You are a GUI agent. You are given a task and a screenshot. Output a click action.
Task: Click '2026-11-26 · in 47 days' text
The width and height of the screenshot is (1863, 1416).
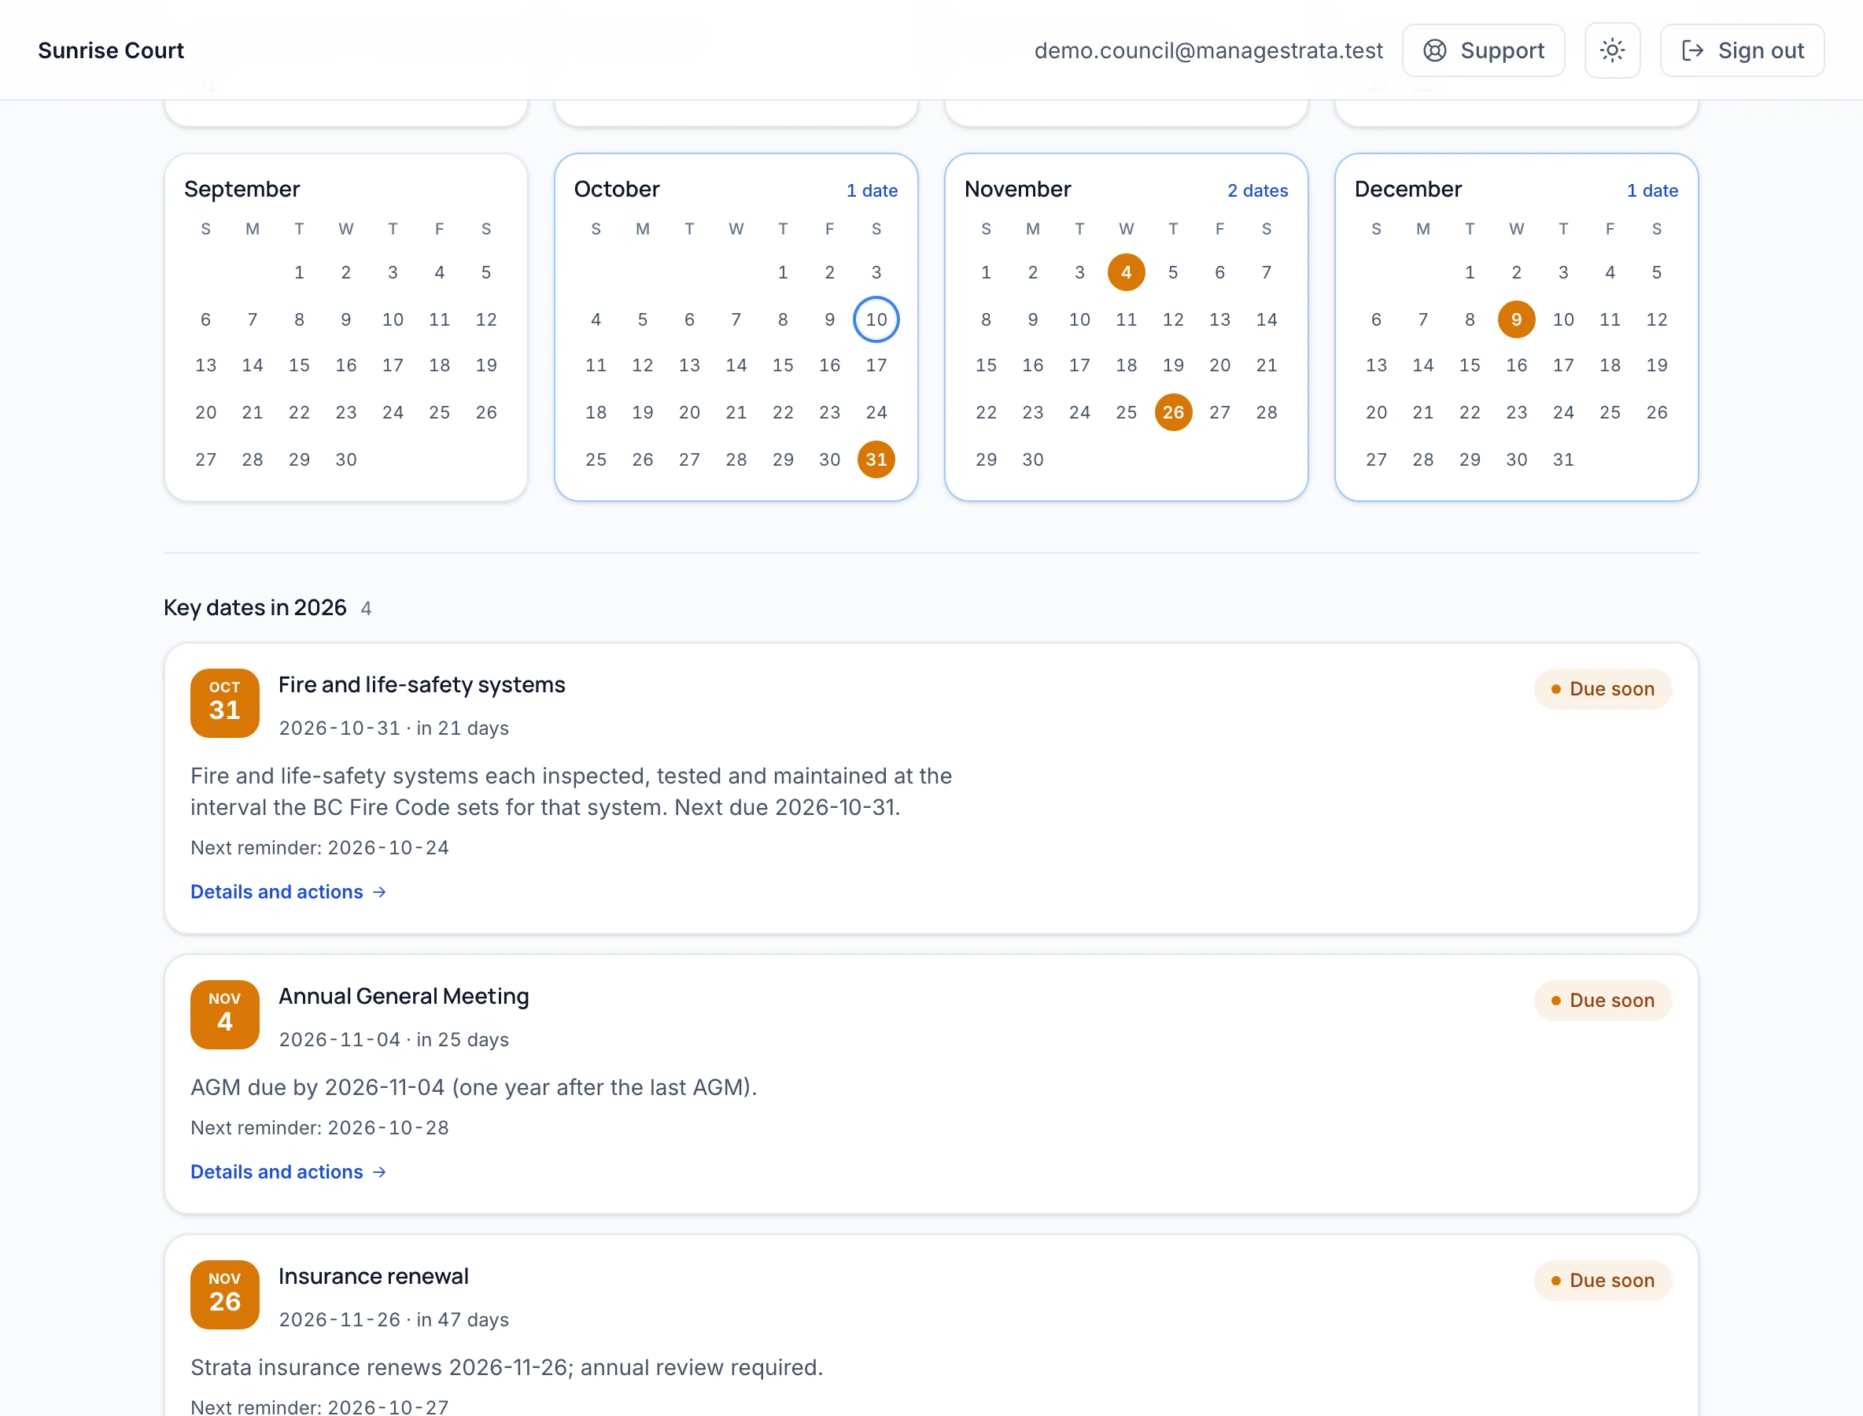click(393, 1320)
